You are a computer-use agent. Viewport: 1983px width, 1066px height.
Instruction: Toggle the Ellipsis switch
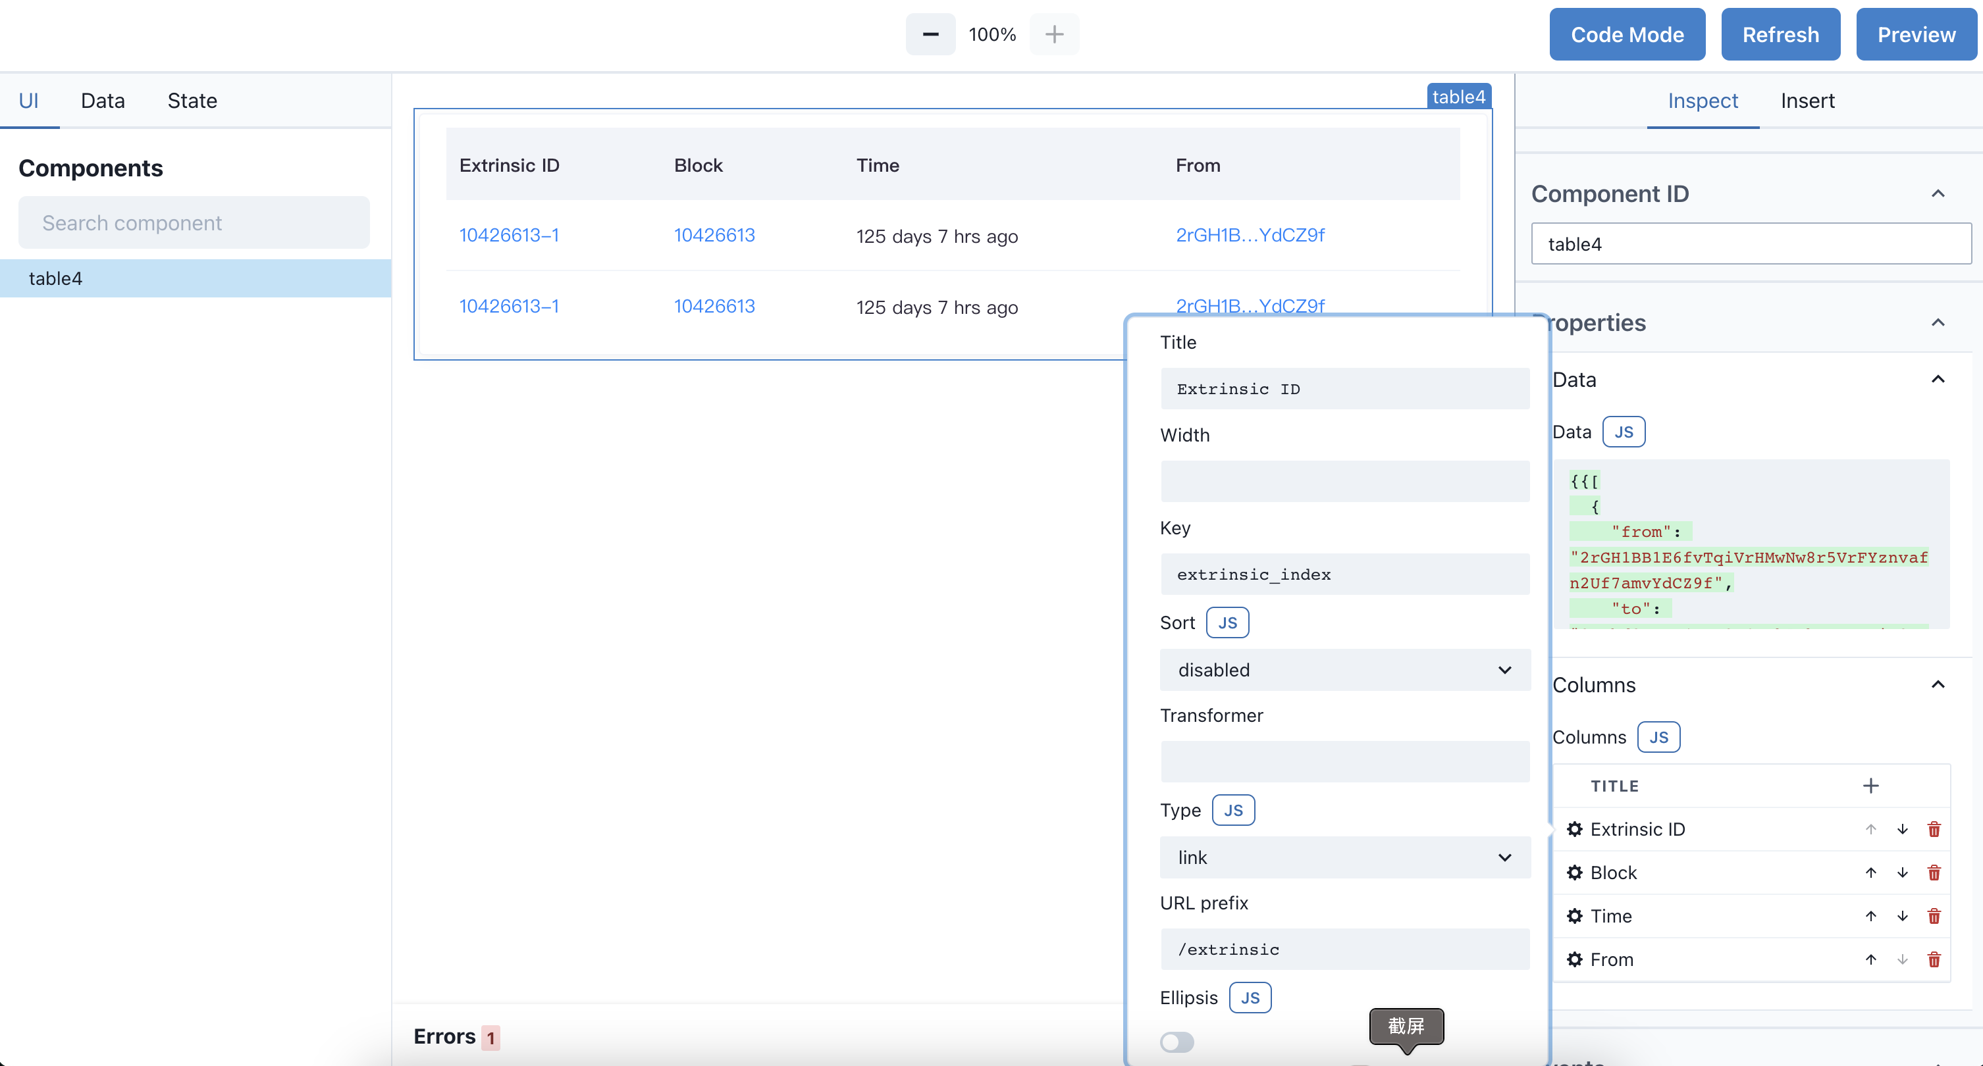pos(1177,1042)
